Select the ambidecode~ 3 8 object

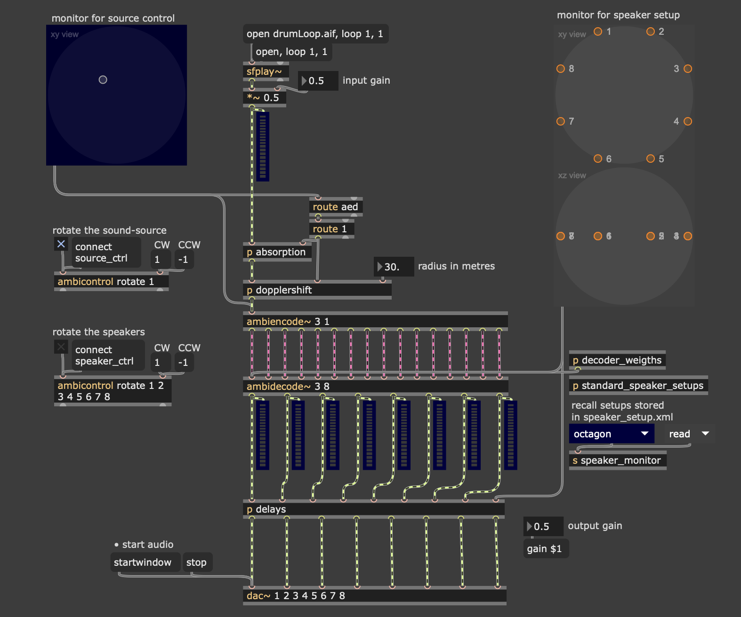376,386
